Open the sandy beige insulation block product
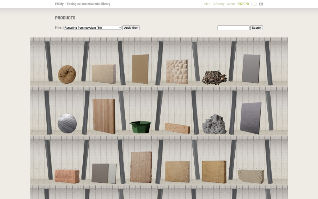The width and height of the screenshot is (318, 199). pos(177,172)
